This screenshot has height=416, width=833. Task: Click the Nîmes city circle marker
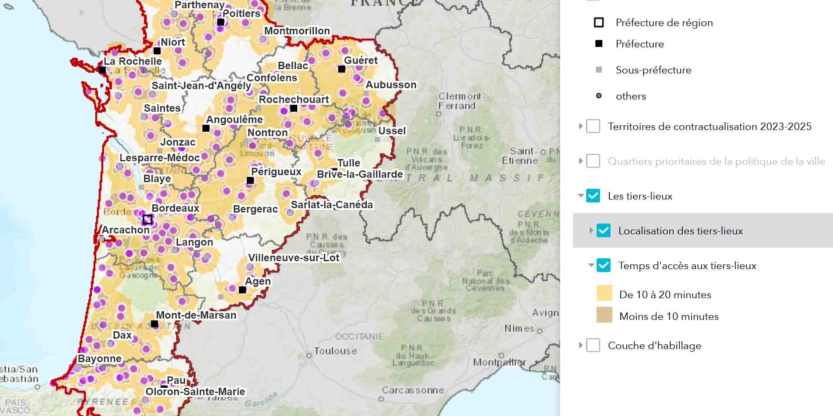point(540,331)
